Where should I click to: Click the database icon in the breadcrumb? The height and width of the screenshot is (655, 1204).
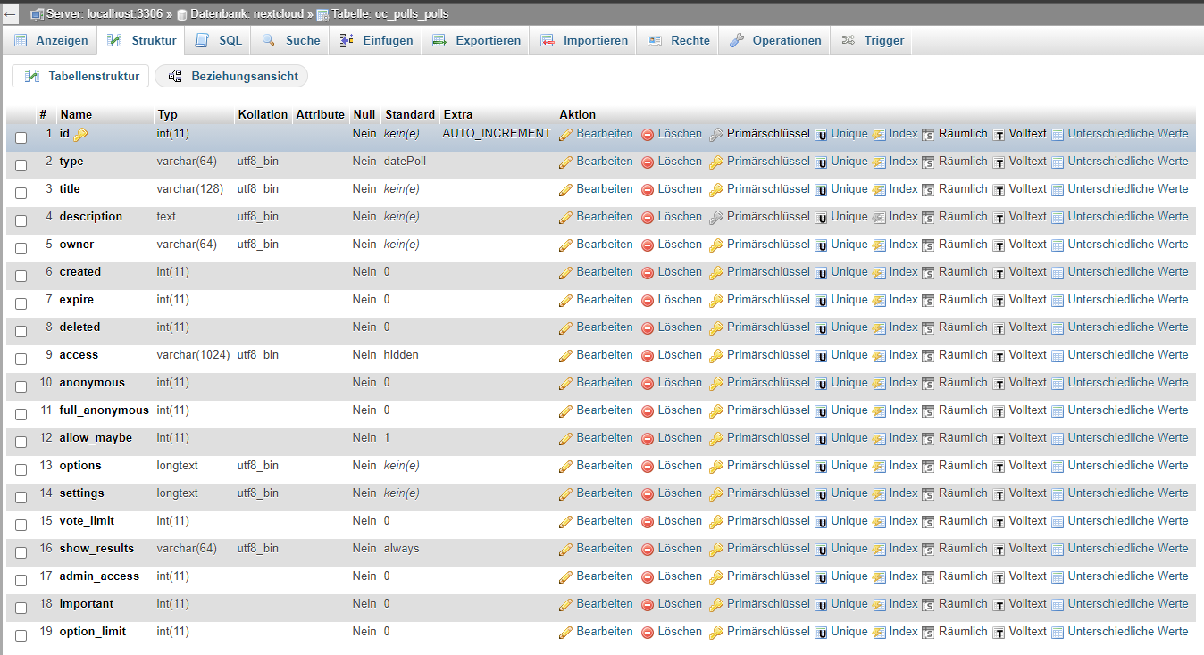(x=182, y=14)
